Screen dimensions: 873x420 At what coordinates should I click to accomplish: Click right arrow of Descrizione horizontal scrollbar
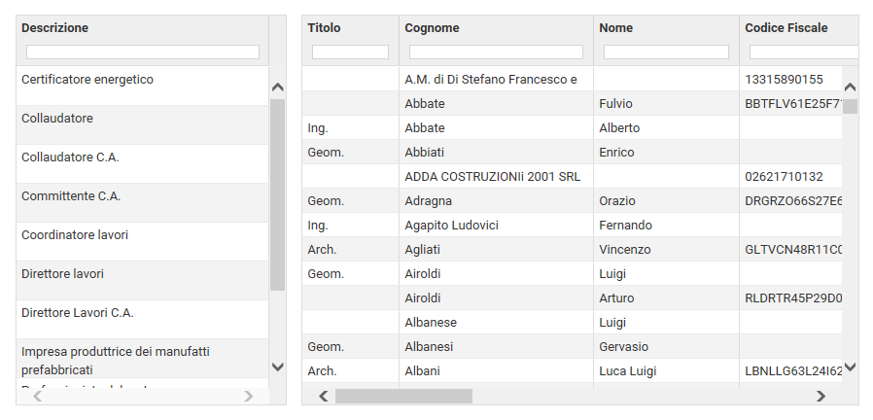(x=248, y=396)
